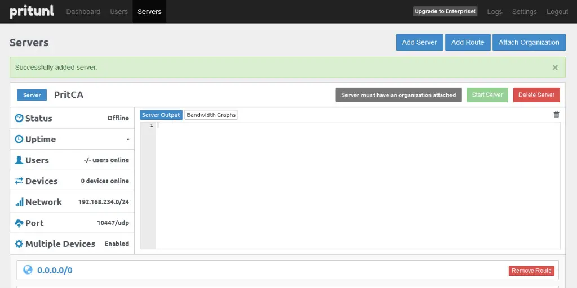Open the Logs page
Viewport: 577px width, 288px height.
click(x=495, y=12)
